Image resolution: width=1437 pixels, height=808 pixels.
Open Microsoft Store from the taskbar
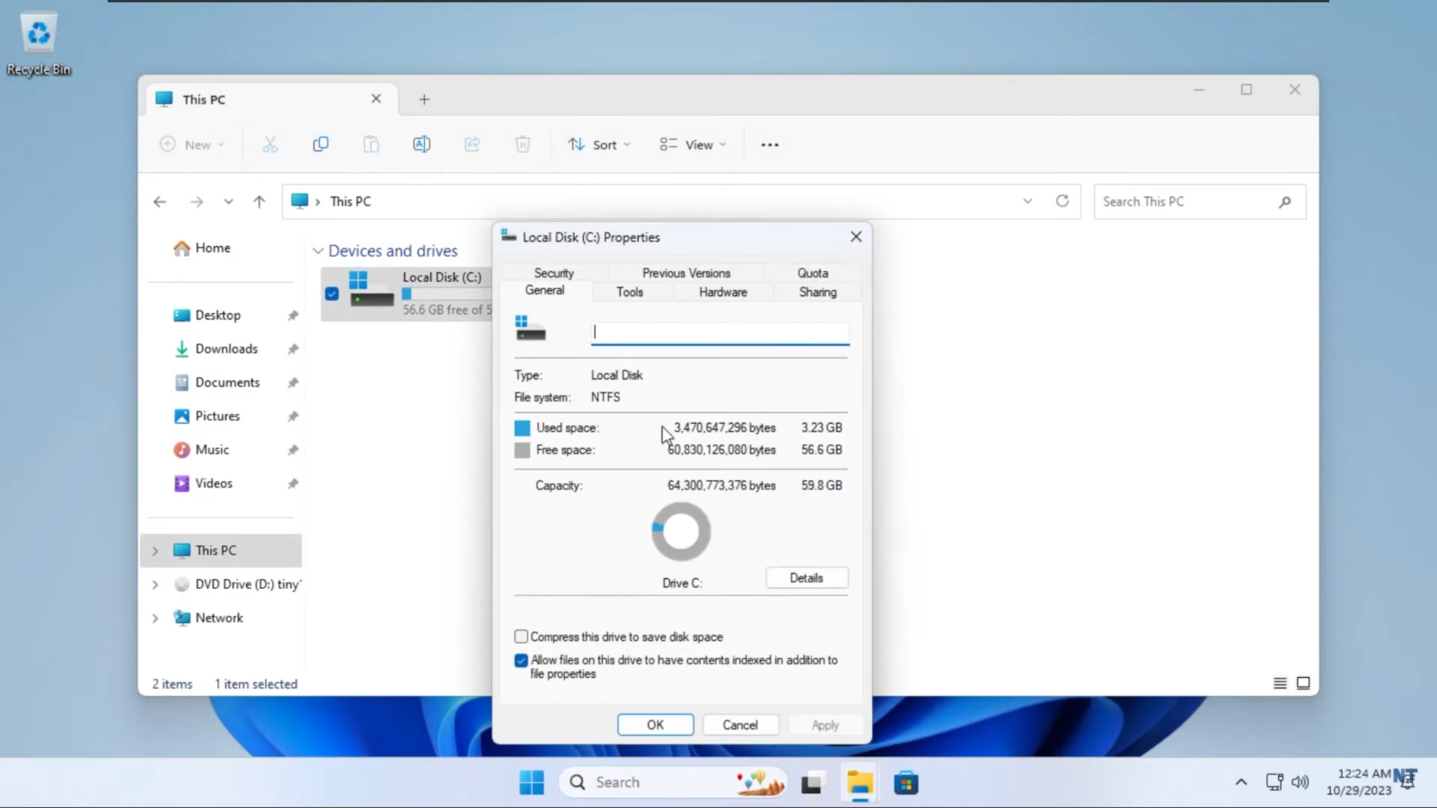click(905, 782)
